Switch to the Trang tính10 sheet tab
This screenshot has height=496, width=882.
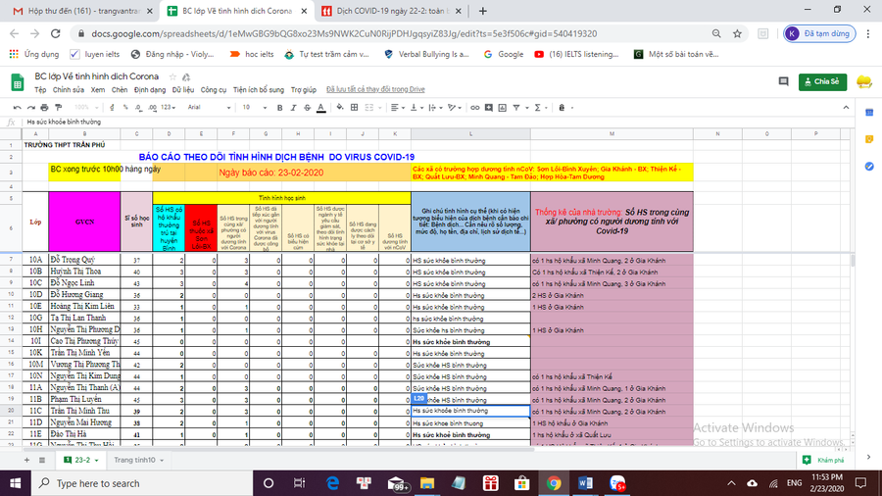[x=135, y=460]
